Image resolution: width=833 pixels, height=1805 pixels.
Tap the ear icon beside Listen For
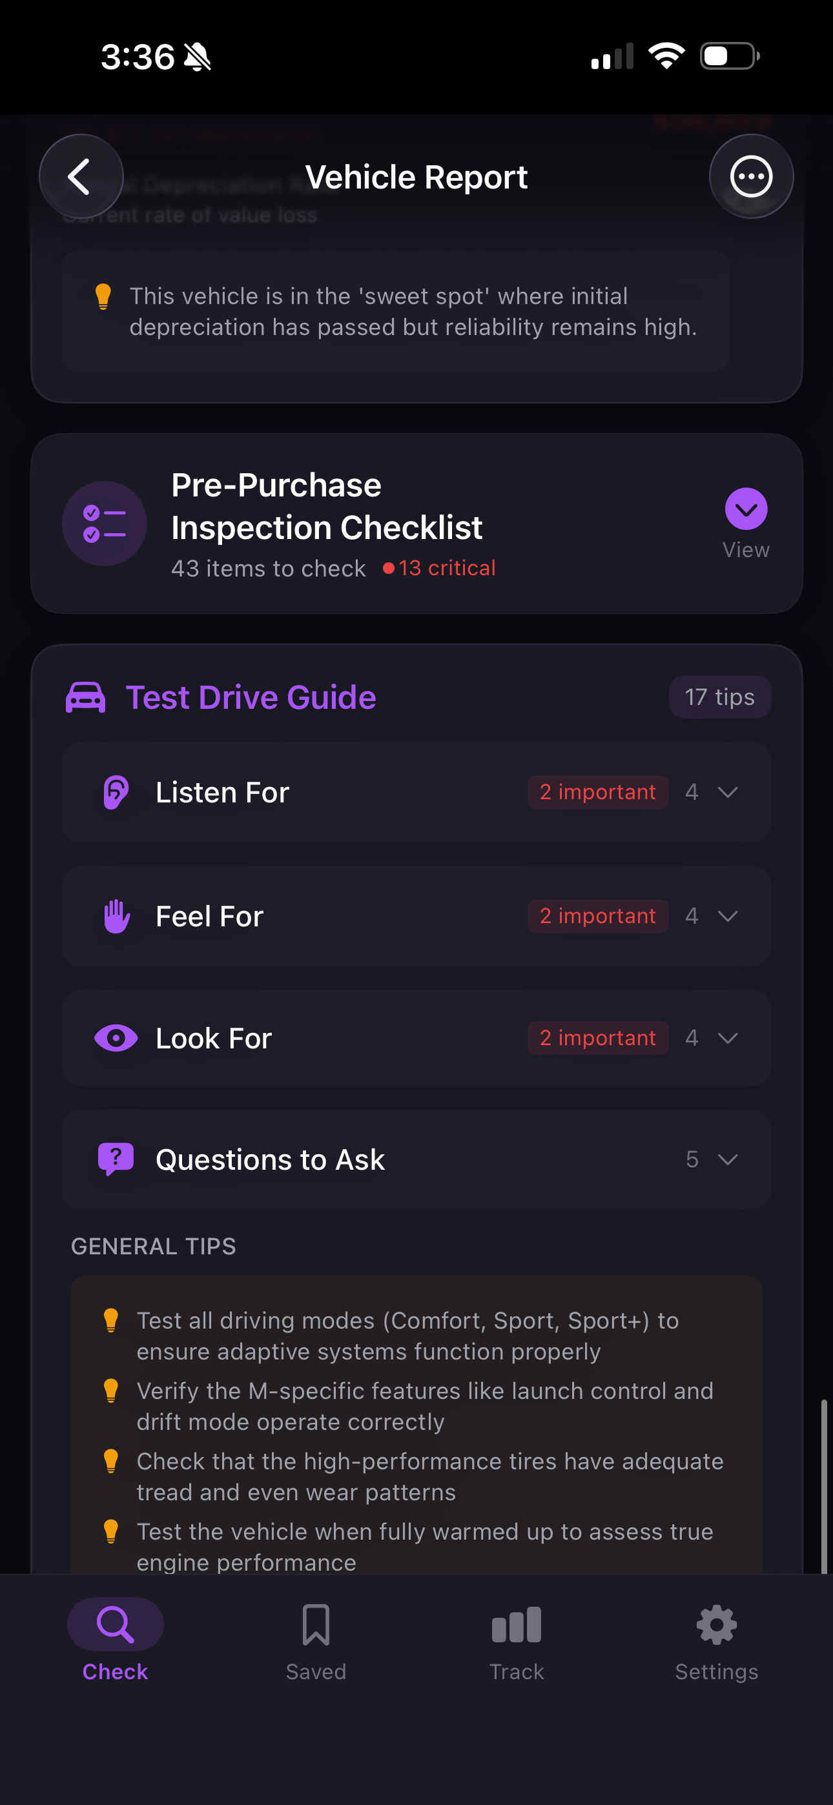tap(116, 792)
